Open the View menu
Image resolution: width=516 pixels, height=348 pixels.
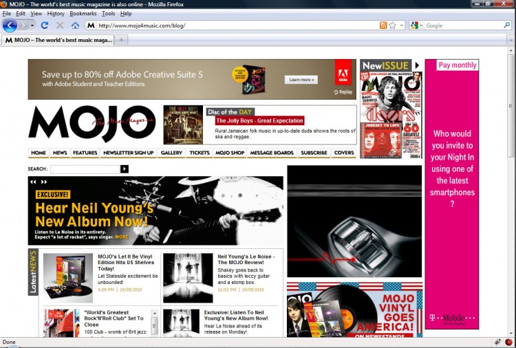click(36, 14)
